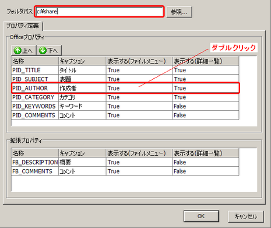Viewport: 271px width, 228px height.
Task: Click PID_CATEGORY True in 詳細一覧 column
Action: point(206,97)
